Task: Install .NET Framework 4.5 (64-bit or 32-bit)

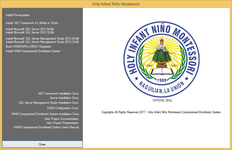Action: coord(32,23)
